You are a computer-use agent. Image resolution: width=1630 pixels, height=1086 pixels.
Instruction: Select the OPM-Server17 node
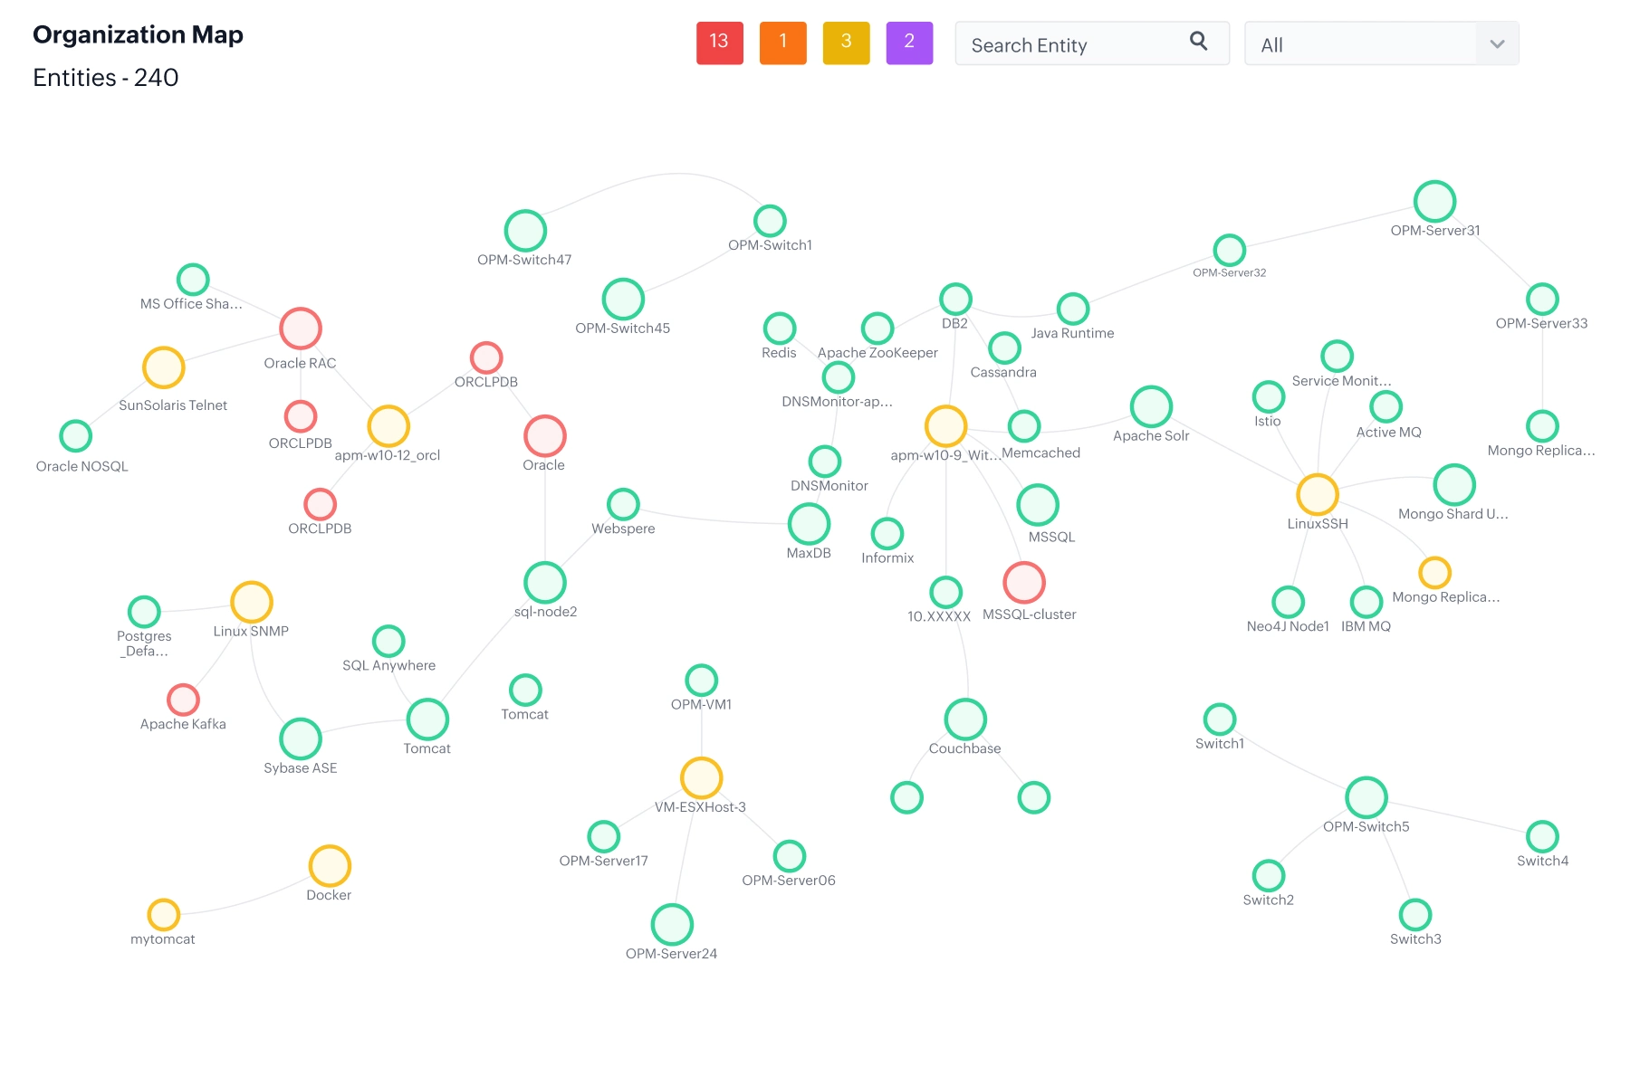(604, 836)
